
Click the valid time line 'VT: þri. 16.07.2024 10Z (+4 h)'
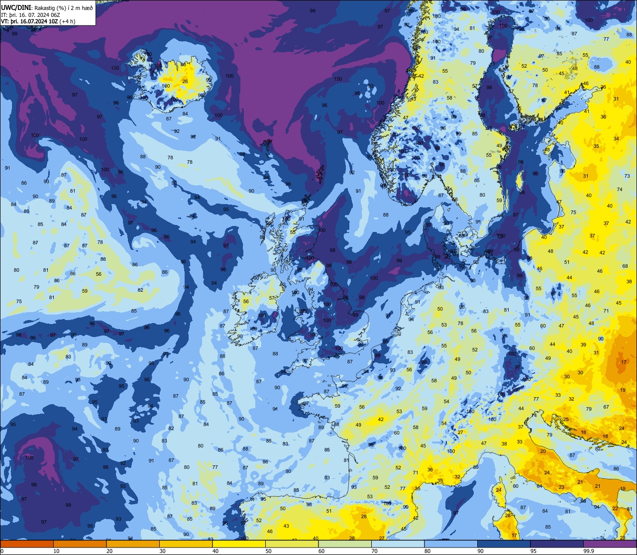(x=38, y=21)
